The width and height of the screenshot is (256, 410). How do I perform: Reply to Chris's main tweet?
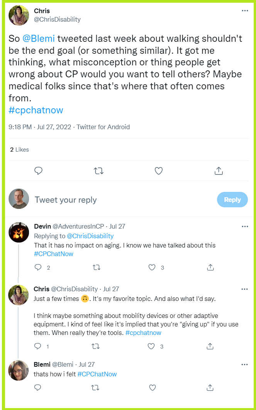38,170
